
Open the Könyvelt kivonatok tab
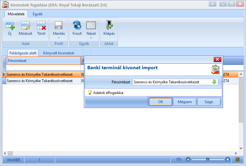pyautogui.click(x=58, y=53)
